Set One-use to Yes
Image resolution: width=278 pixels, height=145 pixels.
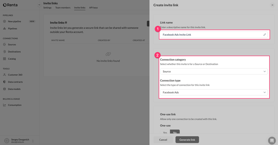pyautogui.click(x=165, y=132)
